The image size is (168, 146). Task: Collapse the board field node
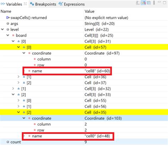(x=8, y=35)
